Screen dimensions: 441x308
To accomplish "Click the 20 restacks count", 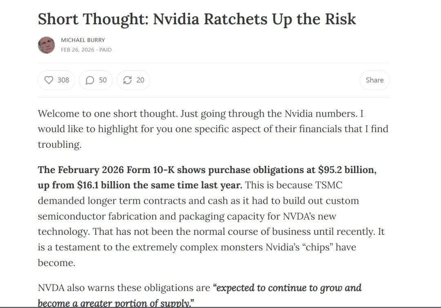I will [x=140, y=80].
